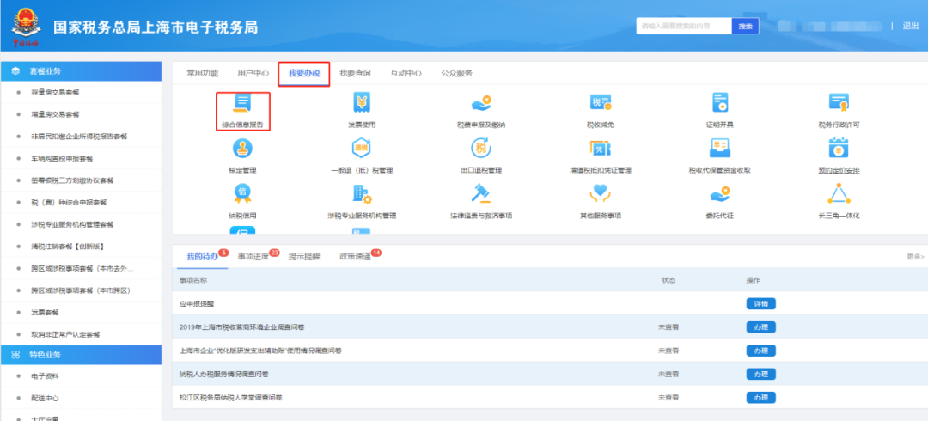Collapse the 套餐业务 sidebar section header

(x=81, y=71)
